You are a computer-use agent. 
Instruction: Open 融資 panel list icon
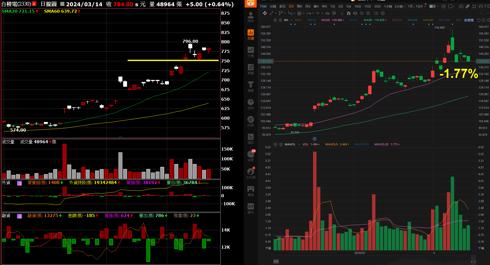[x=19, y=216]
